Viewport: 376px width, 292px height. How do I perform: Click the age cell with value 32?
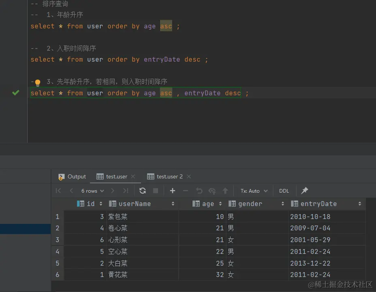[203, 275]
